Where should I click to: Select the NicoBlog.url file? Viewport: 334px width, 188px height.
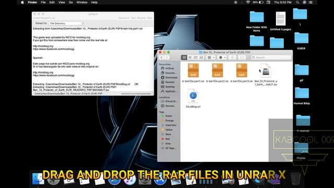pos(193,99)
